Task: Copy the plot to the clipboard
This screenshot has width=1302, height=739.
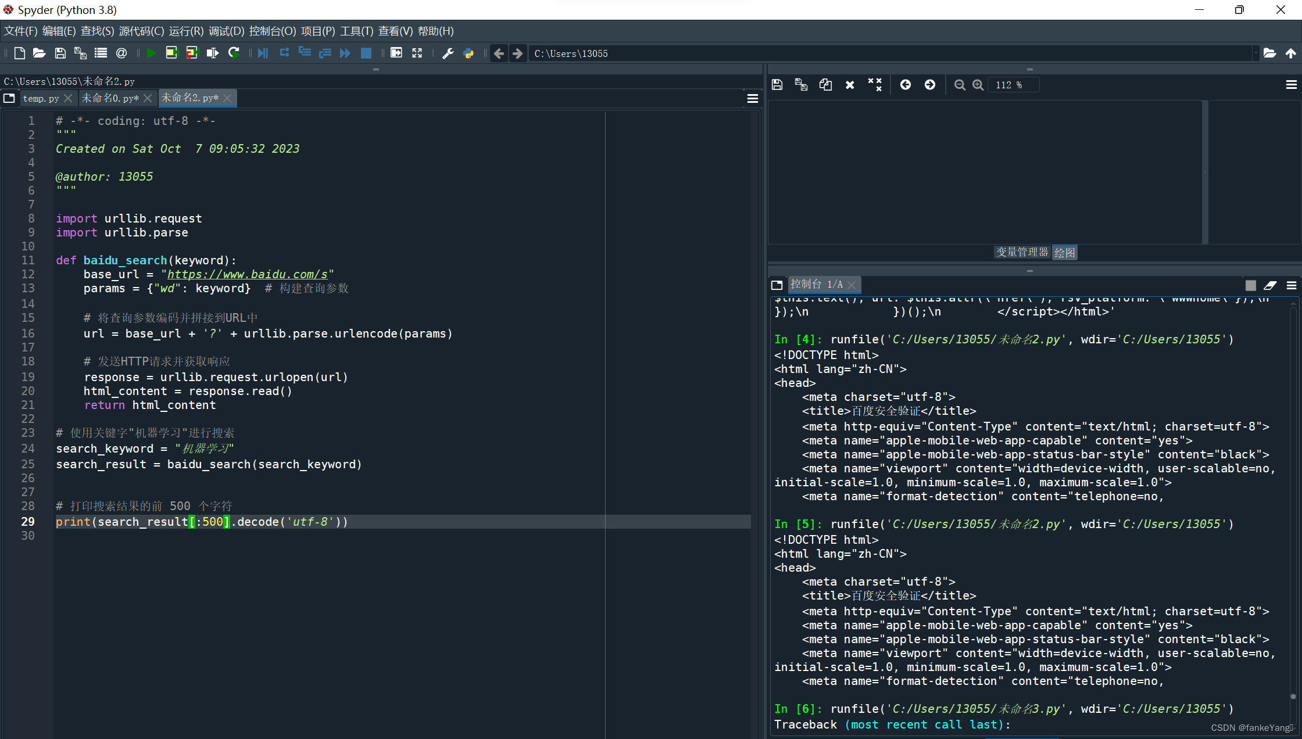Action: pos(825,85)
